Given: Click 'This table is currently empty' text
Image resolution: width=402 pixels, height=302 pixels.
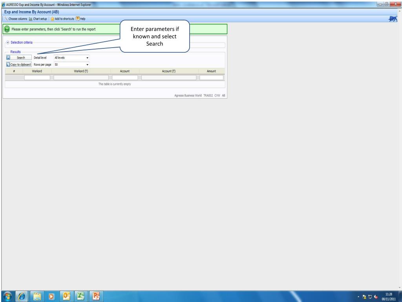Looking at the screenshot, I should point(115,84).
